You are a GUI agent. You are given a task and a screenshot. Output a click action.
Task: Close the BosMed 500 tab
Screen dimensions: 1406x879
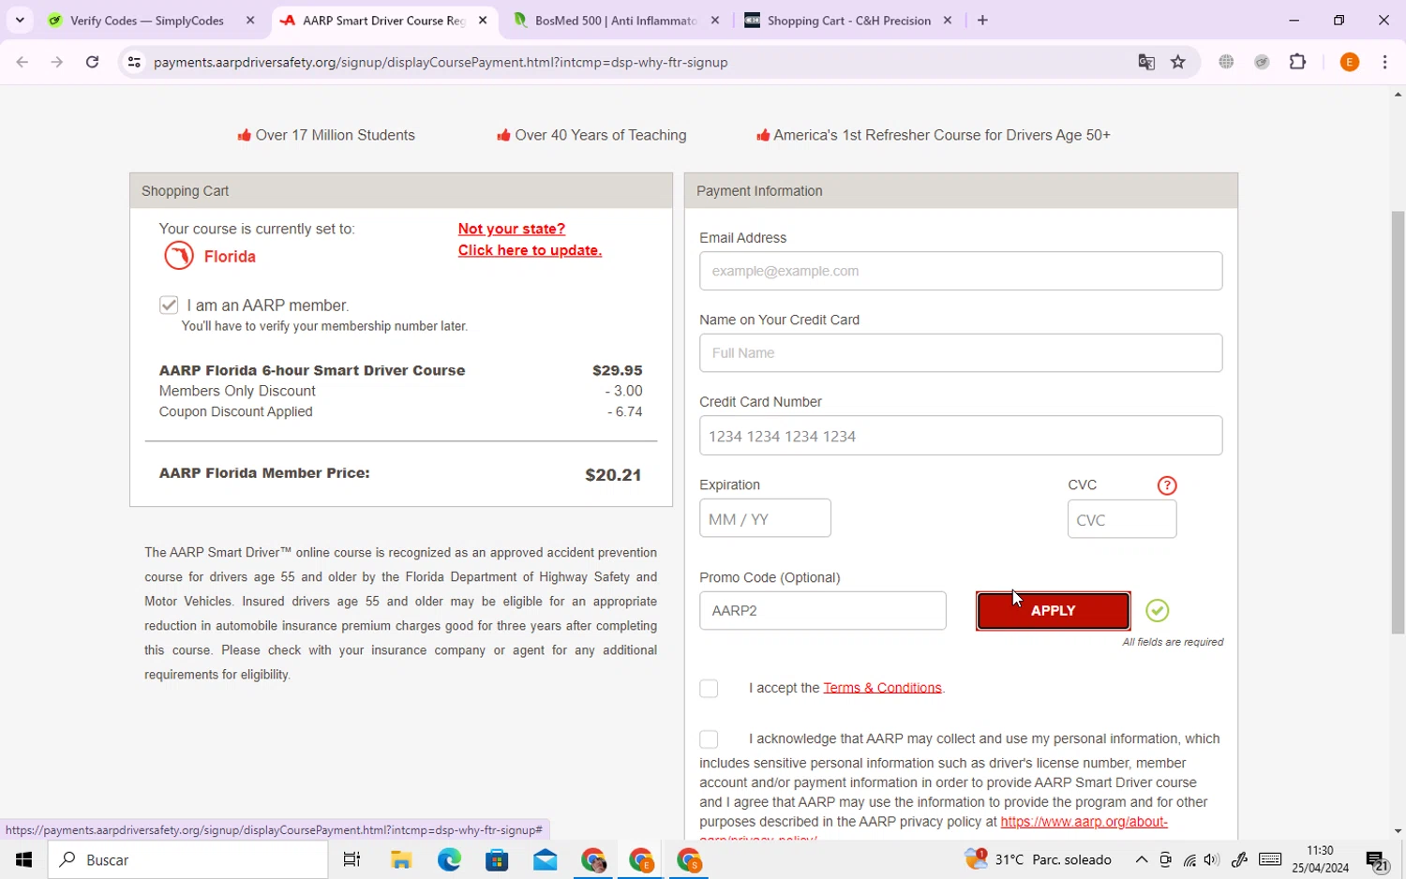click(x=715, y=21)
